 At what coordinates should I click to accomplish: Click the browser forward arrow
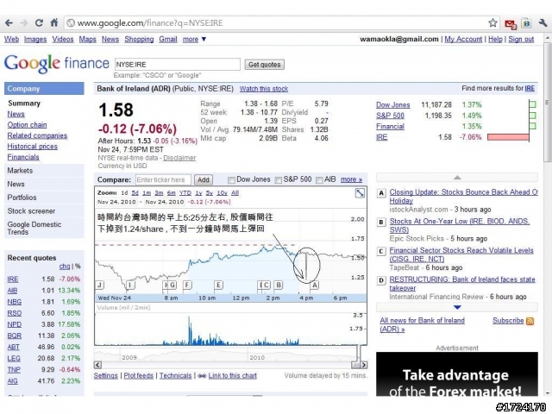(24, 23)
